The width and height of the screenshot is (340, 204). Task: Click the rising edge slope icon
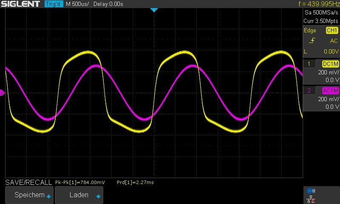click(312, 40)
